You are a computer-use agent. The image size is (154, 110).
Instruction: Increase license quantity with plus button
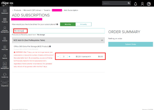[x=69, y=57]
